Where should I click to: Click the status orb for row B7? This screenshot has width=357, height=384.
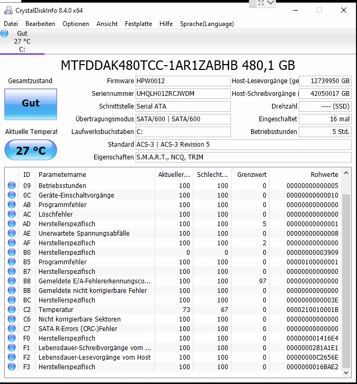[x=12, y=271]
